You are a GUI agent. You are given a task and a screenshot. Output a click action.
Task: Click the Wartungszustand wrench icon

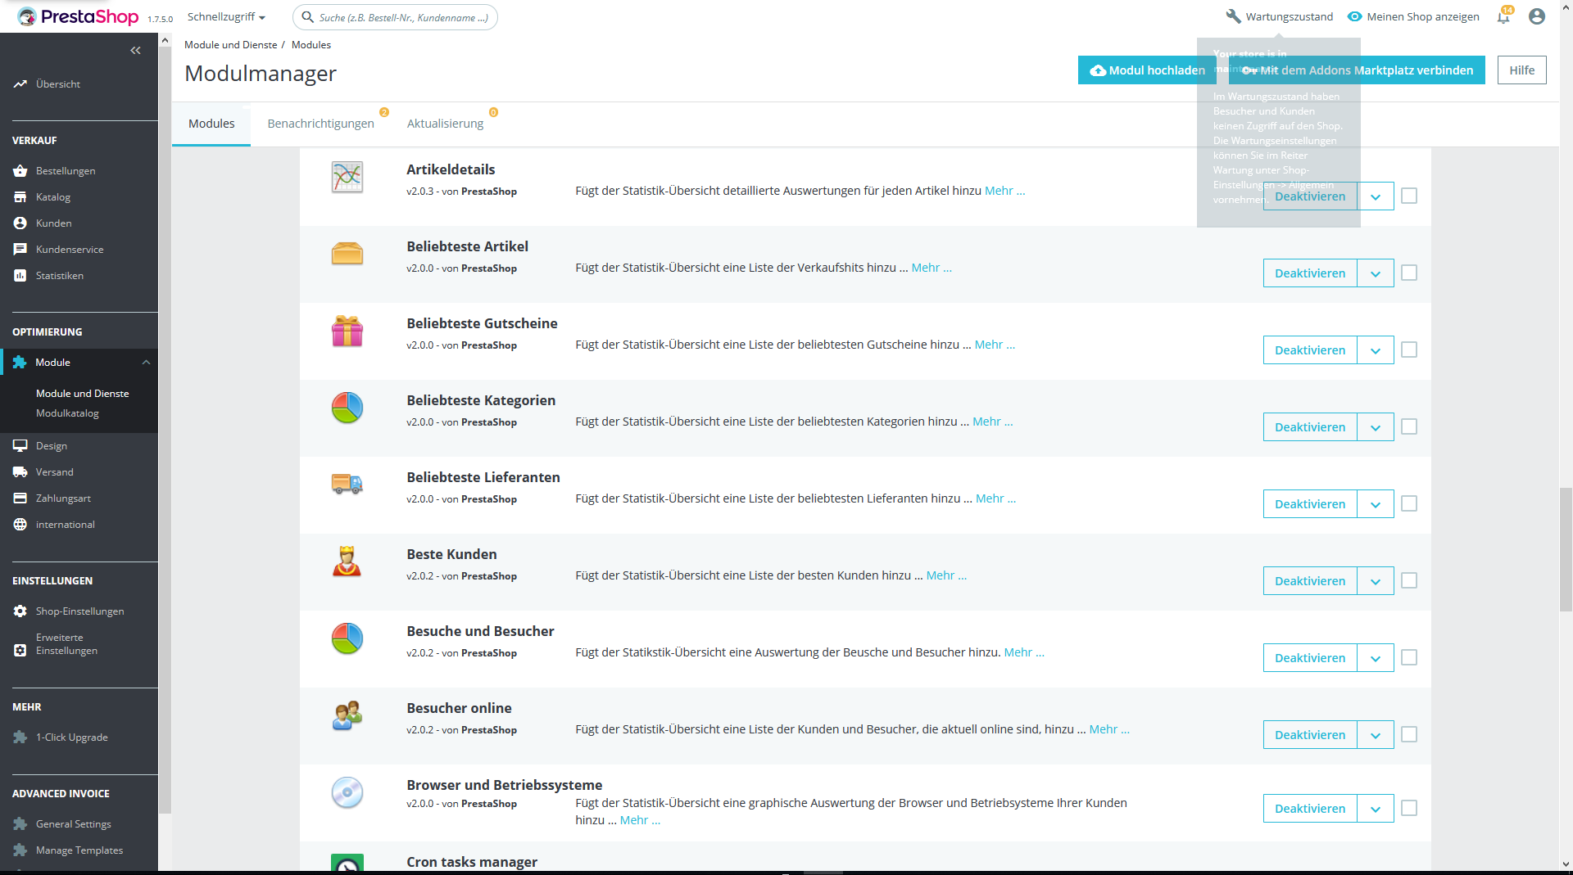pyautogui.click(x=1233, y=16)
